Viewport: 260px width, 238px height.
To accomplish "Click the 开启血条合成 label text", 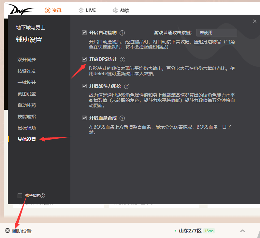I will (103, 118).
